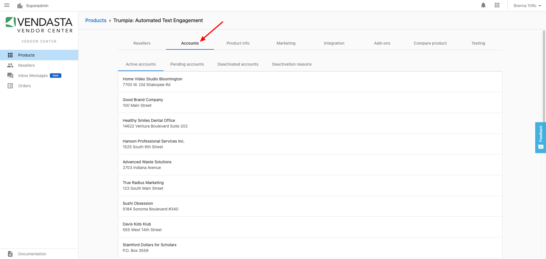Open True Radius Marketing account
The image size is (546, 259).
coord(310,185)
